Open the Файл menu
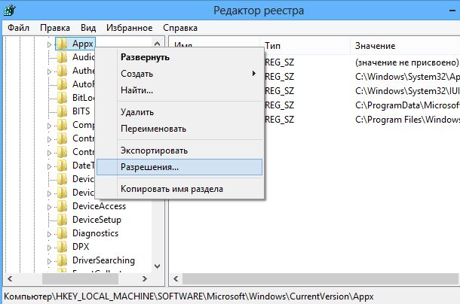 [x=18, y=28]
